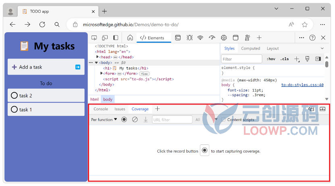Start coverage with toolbar record button
Image resolution: width=335 pixels, height=186 pixels.
coord(124,119)
